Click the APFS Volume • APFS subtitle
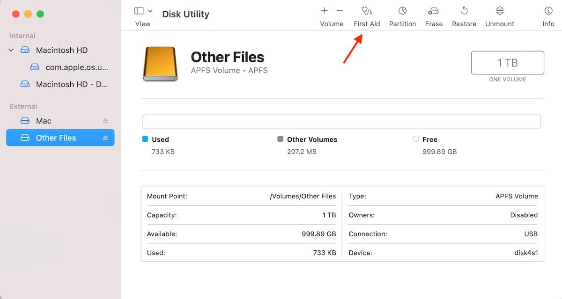Viewport: 562px width, 299px height. coord(229,71)
